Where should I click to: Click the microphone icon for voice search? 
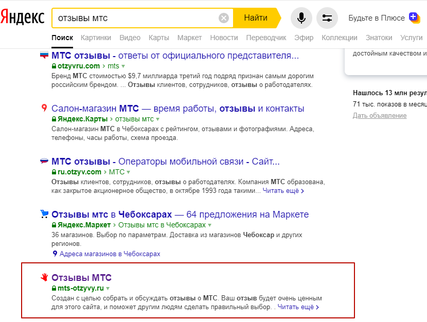[x=301, y=18]
